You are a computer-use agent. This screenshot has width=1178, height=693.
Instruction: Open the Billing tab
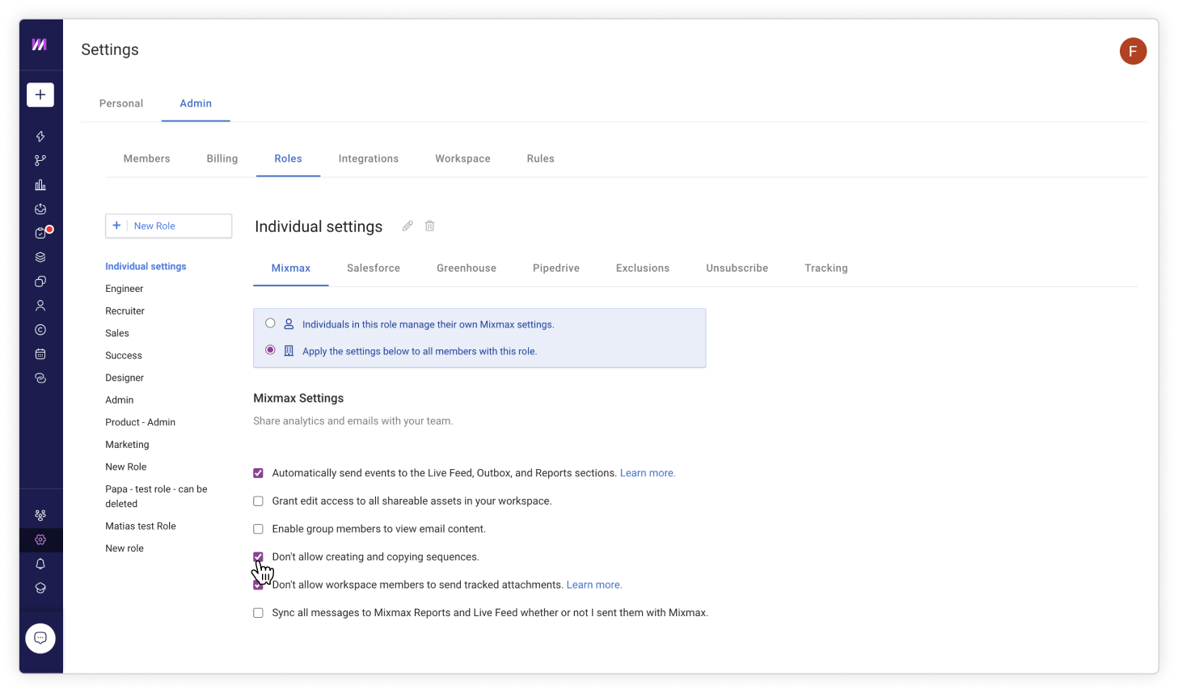click(x=222, y=158)
